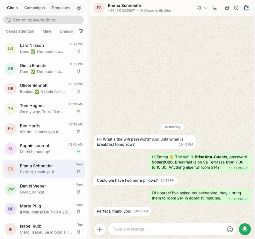Open the settings icon beside Templates

click(x=79, y=8)
